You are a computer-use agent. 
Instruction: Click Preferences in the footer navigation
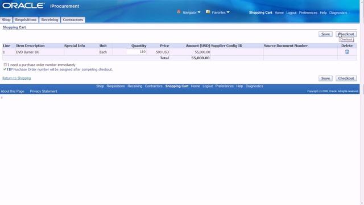click(x=224, y=86)
